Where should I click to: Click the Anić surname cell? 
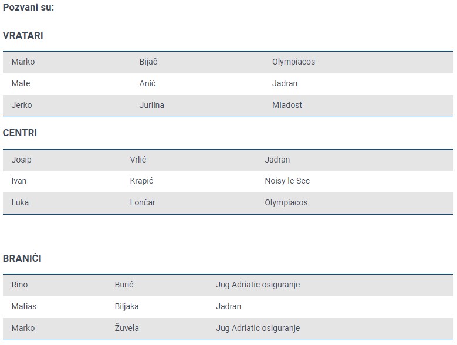(x=147, y=84)
